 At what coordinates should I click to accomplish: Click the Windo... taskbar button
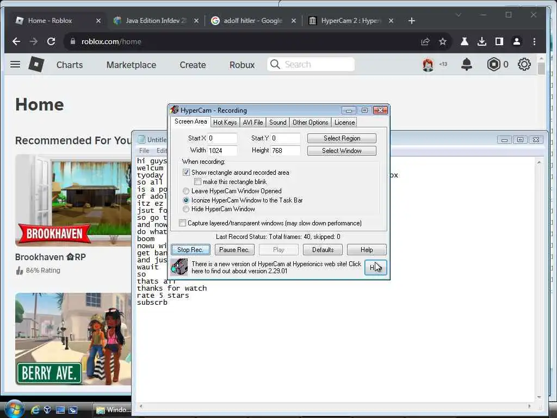(x=113, y=410)
